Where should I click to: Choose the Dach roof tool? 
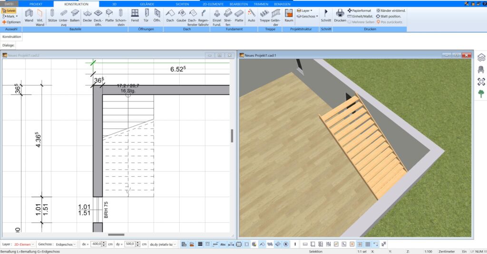tap(170, 16)
